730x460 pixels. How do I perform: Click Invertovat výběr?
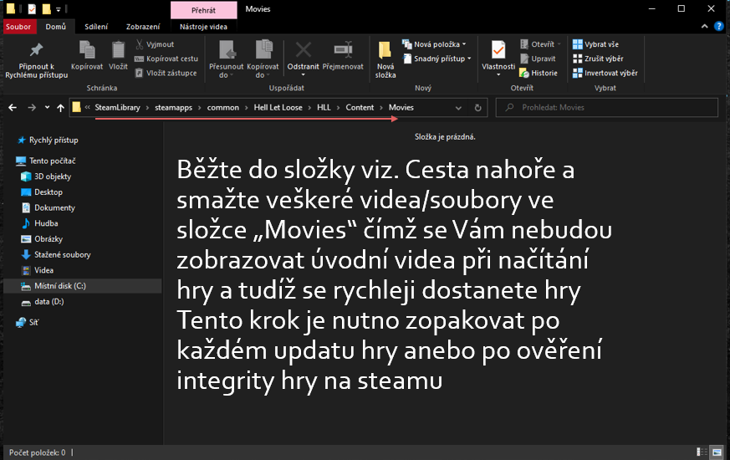pyautogui.click(x=605, y=73)
